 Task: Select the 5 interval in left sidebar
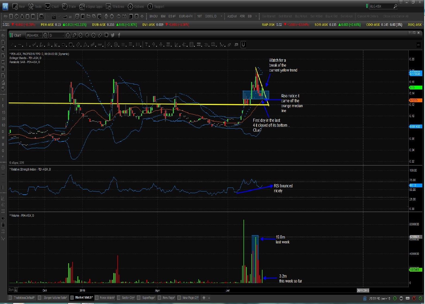coord(3,106)
